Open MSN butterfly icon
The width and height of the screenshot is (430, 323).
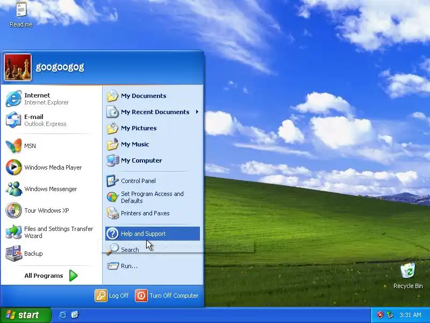click(x=14, y=145)
